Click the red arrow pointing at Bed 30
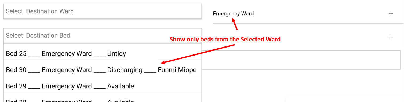Image resolution: width=404 pixels, height=102 pixels. point(198,54)
